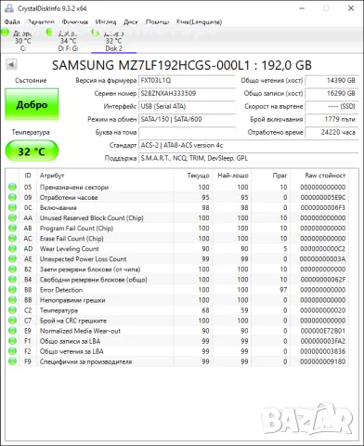Click the status circle for Program Fail Count

tap(12, 228)
